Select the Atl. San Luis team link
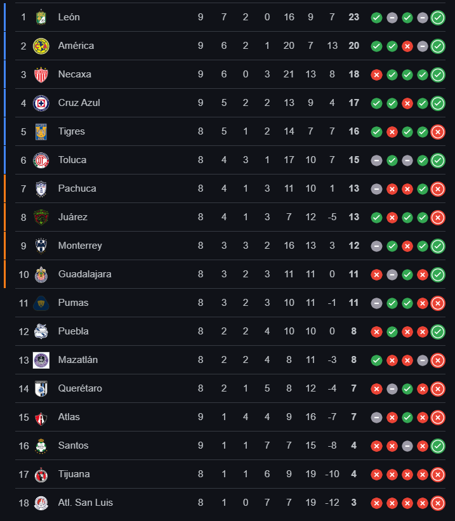The width and height of the screenshot is (455, 521). [x=86, y=503]
